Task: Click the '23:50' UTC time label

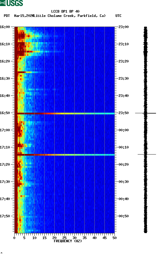Action: [x=124, y=113]
